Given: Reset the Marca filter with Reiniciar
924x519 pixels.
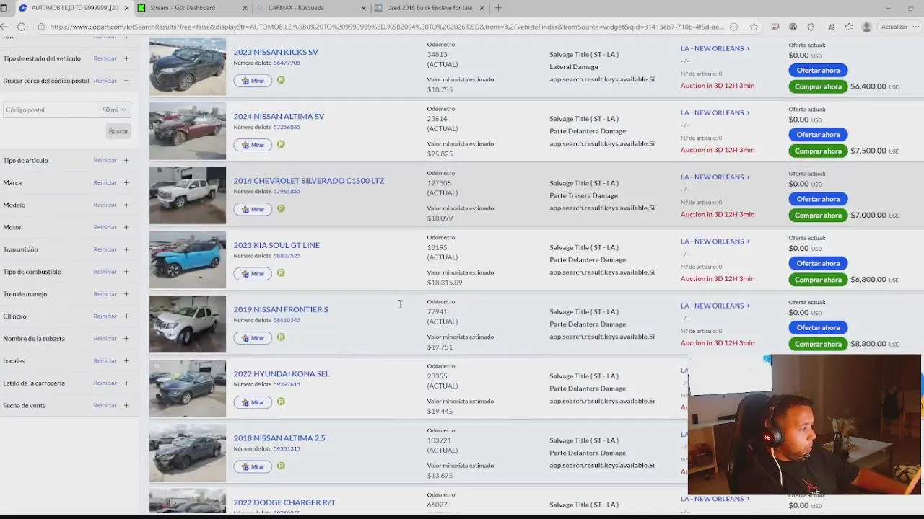Looking at the screenshot, I should click(105, 182).
